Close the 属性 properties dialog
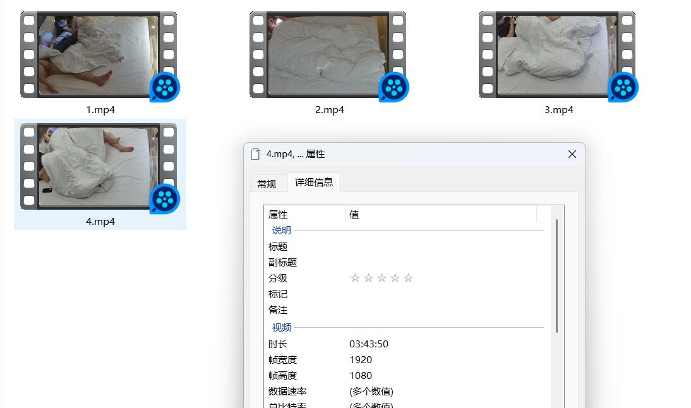The height and width of the screenshot is (408, 691). (x=572, y=154)
